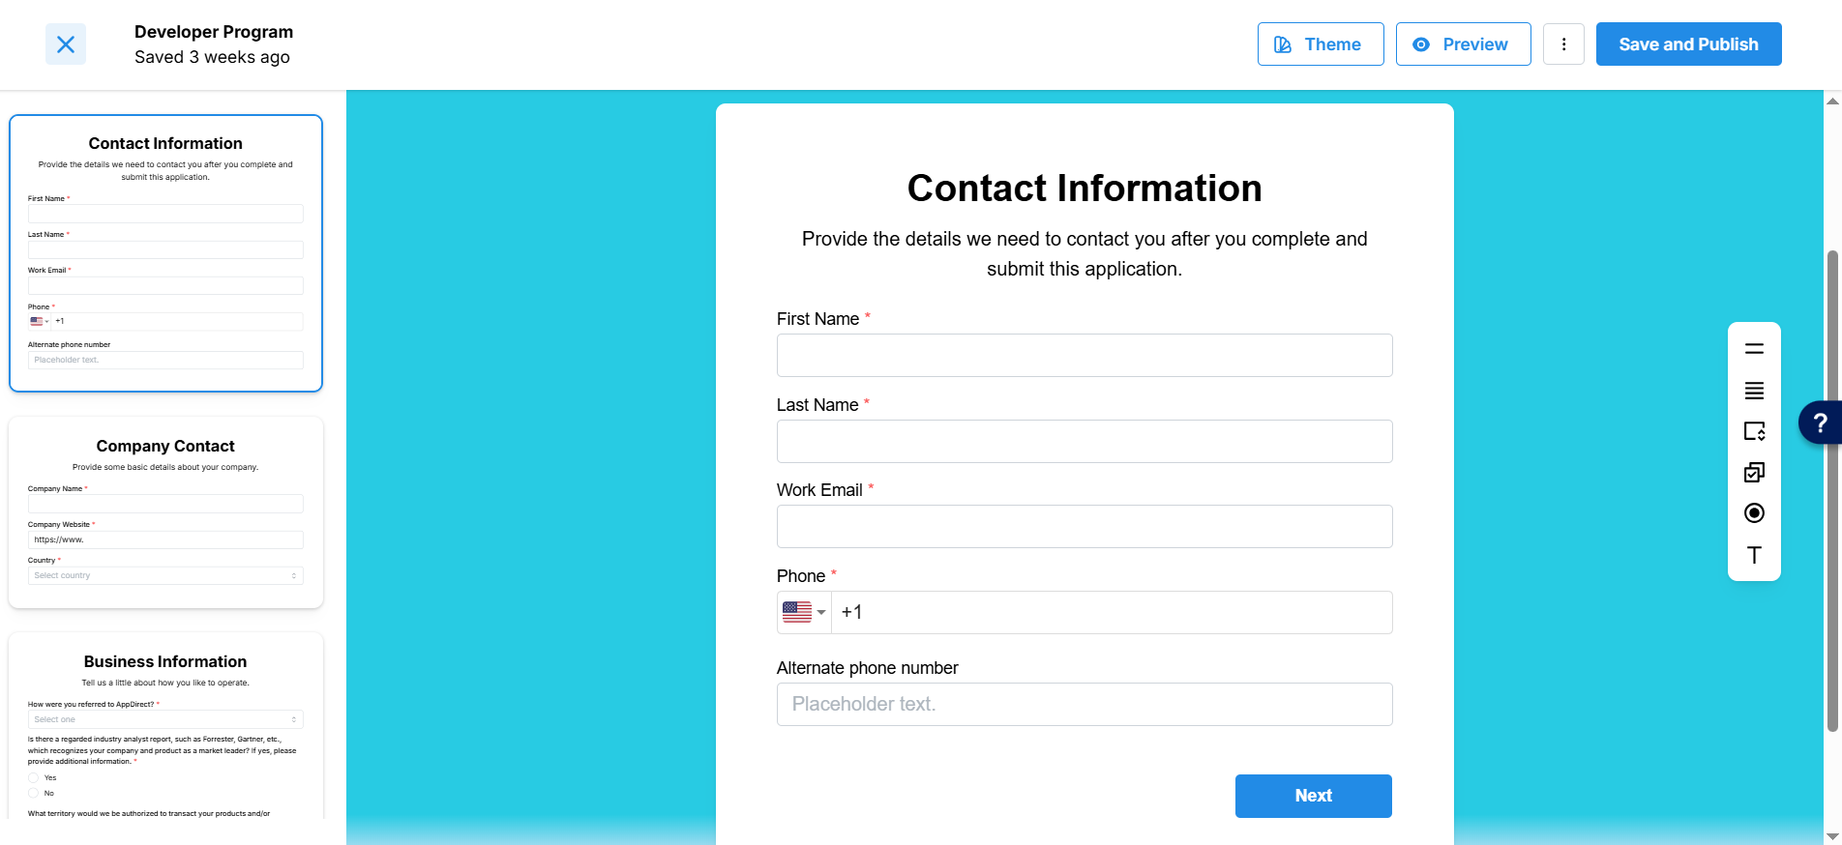Click the Preview button
Screen dimensions: 1842x845
coord(1463,44)
